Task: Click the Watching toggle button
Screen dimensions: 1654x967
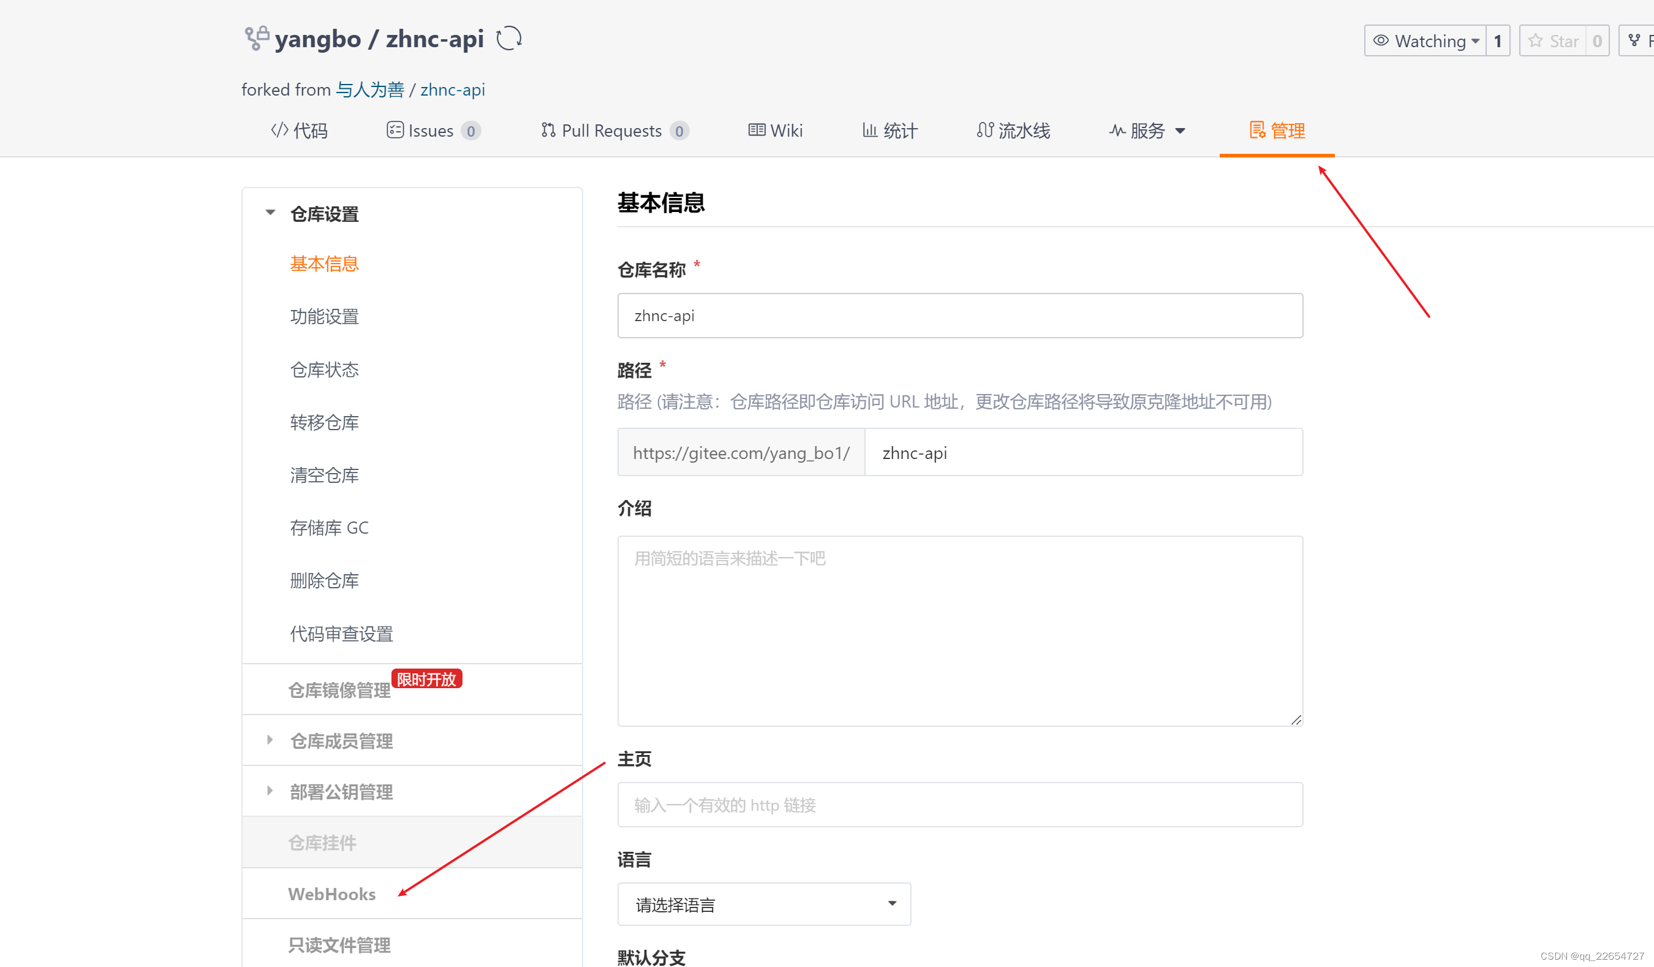Action: (x=1423, y=42)
